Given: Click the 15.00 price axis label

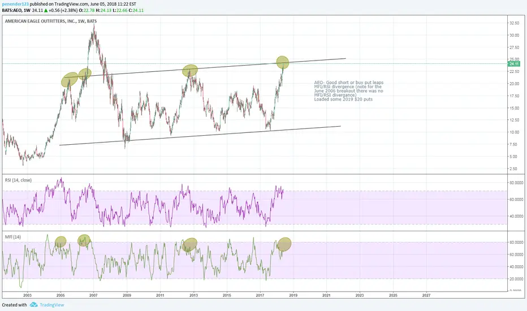Looking at the screenshot, I should (514, 108).
